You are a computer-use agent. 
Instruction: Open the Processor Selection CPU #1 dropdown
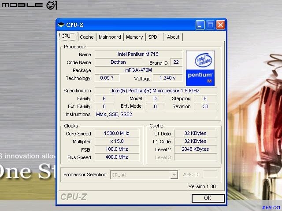coord(144,175)
